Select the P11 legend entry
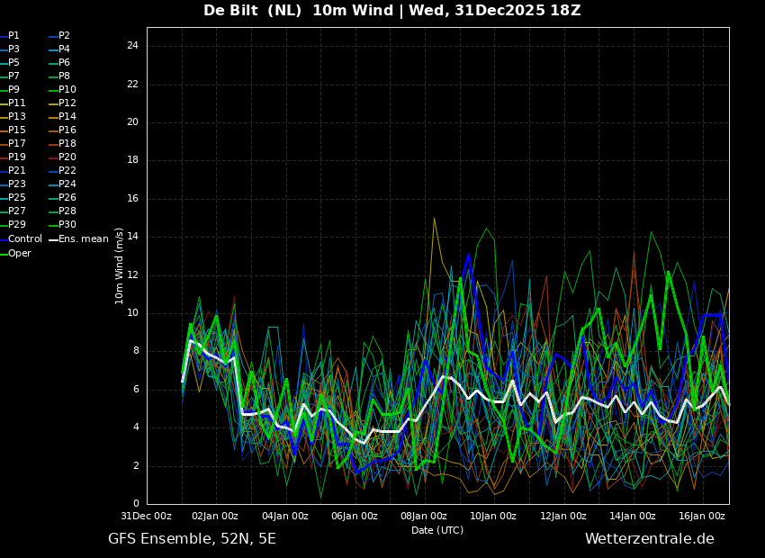Viewport: 765px width, 558px height. (13, 103)
